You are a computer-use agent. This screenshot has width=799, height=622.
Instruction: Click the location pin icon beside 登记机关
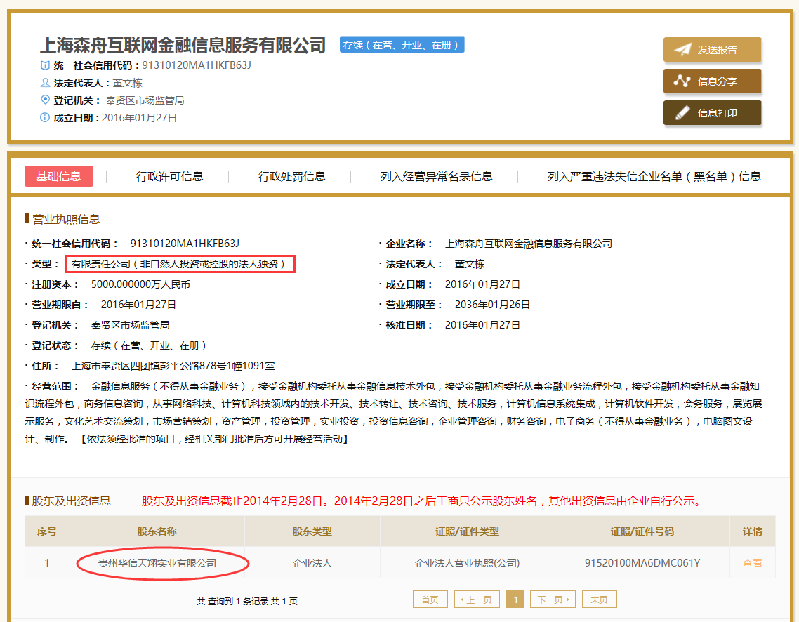tap(45, 100)
